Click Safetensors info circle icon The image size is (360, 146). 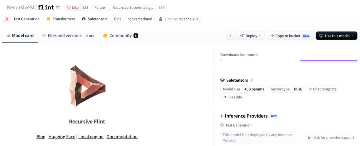(x=251, y=80)
